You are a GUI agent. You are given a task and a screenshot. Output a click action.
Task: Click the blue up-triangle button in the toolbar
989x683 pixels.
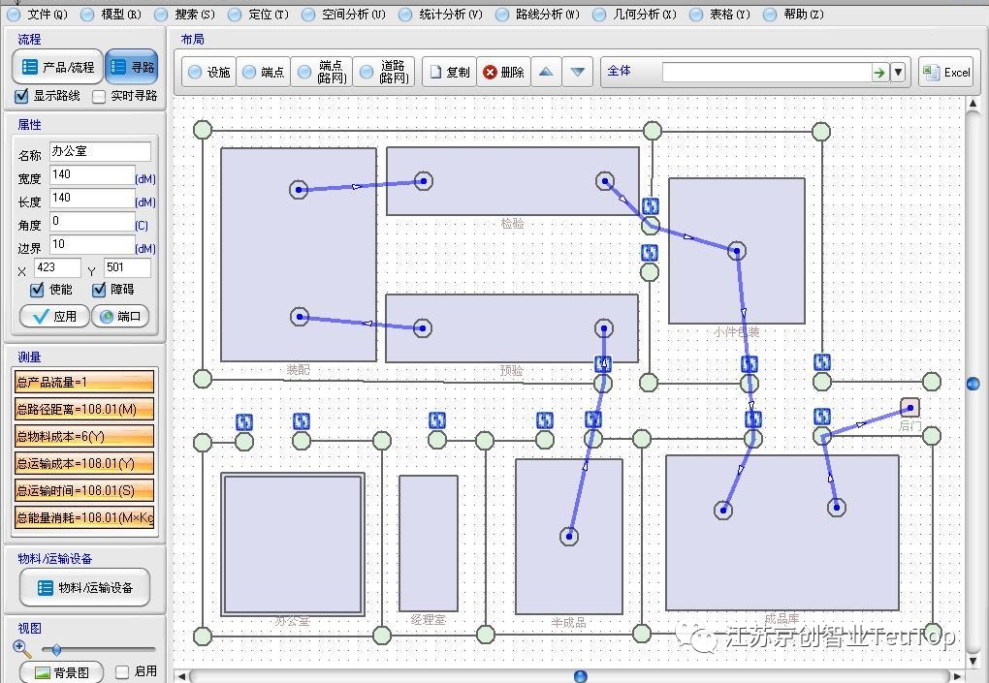coord(547,71)
